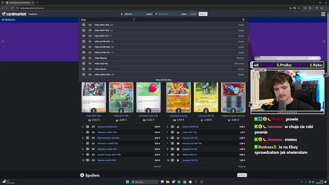The image size is (329, 185).
Task: Select suggestion Hilda (sv11W 173)
Action: click(163, 52)
